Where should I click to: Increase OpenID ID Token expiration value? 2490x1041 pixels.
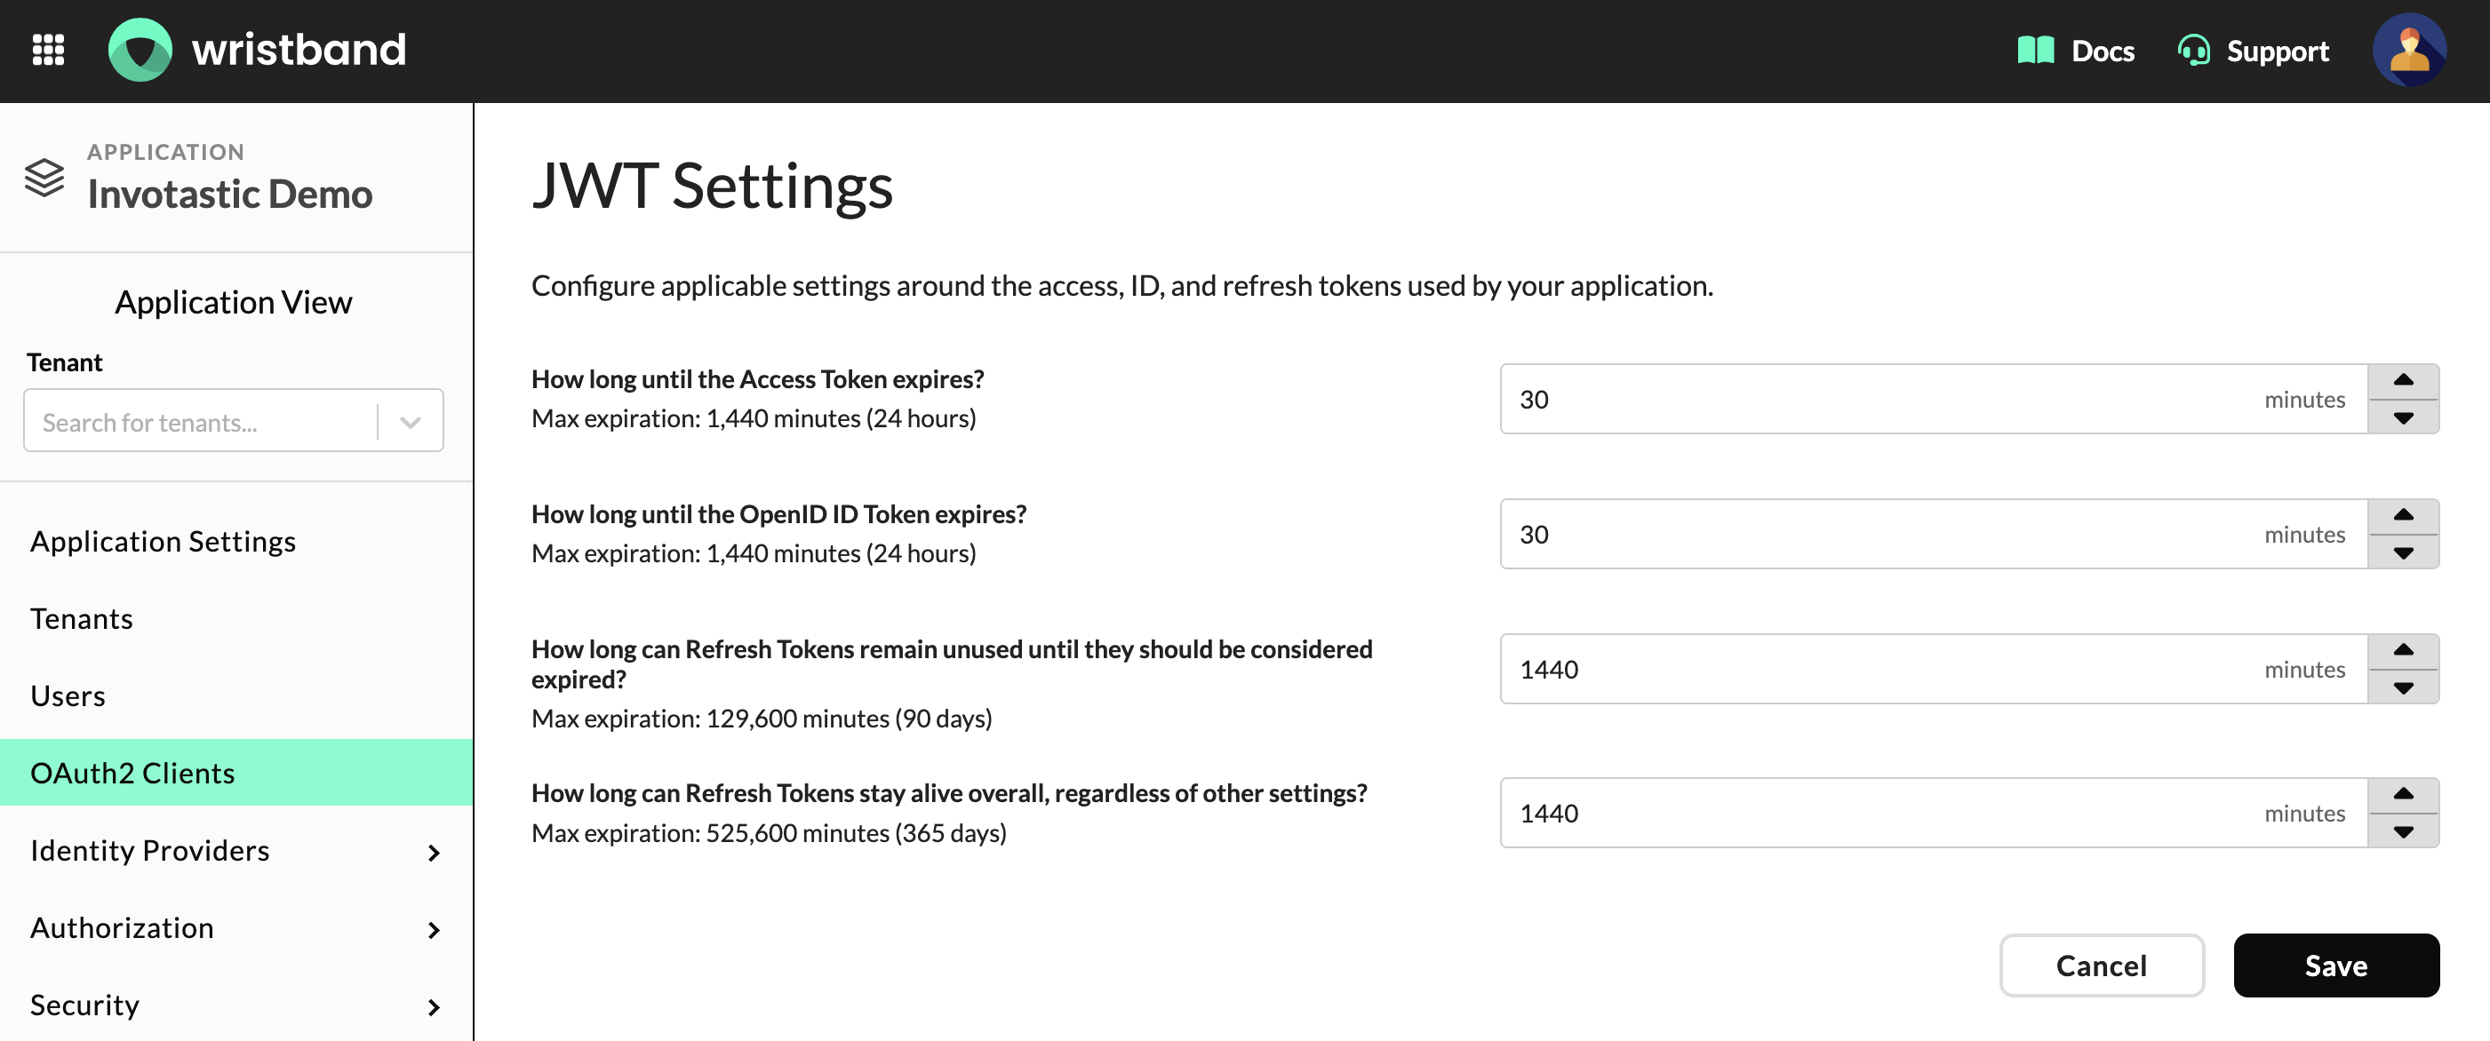pyautogui.click(x=2403, y=516)
